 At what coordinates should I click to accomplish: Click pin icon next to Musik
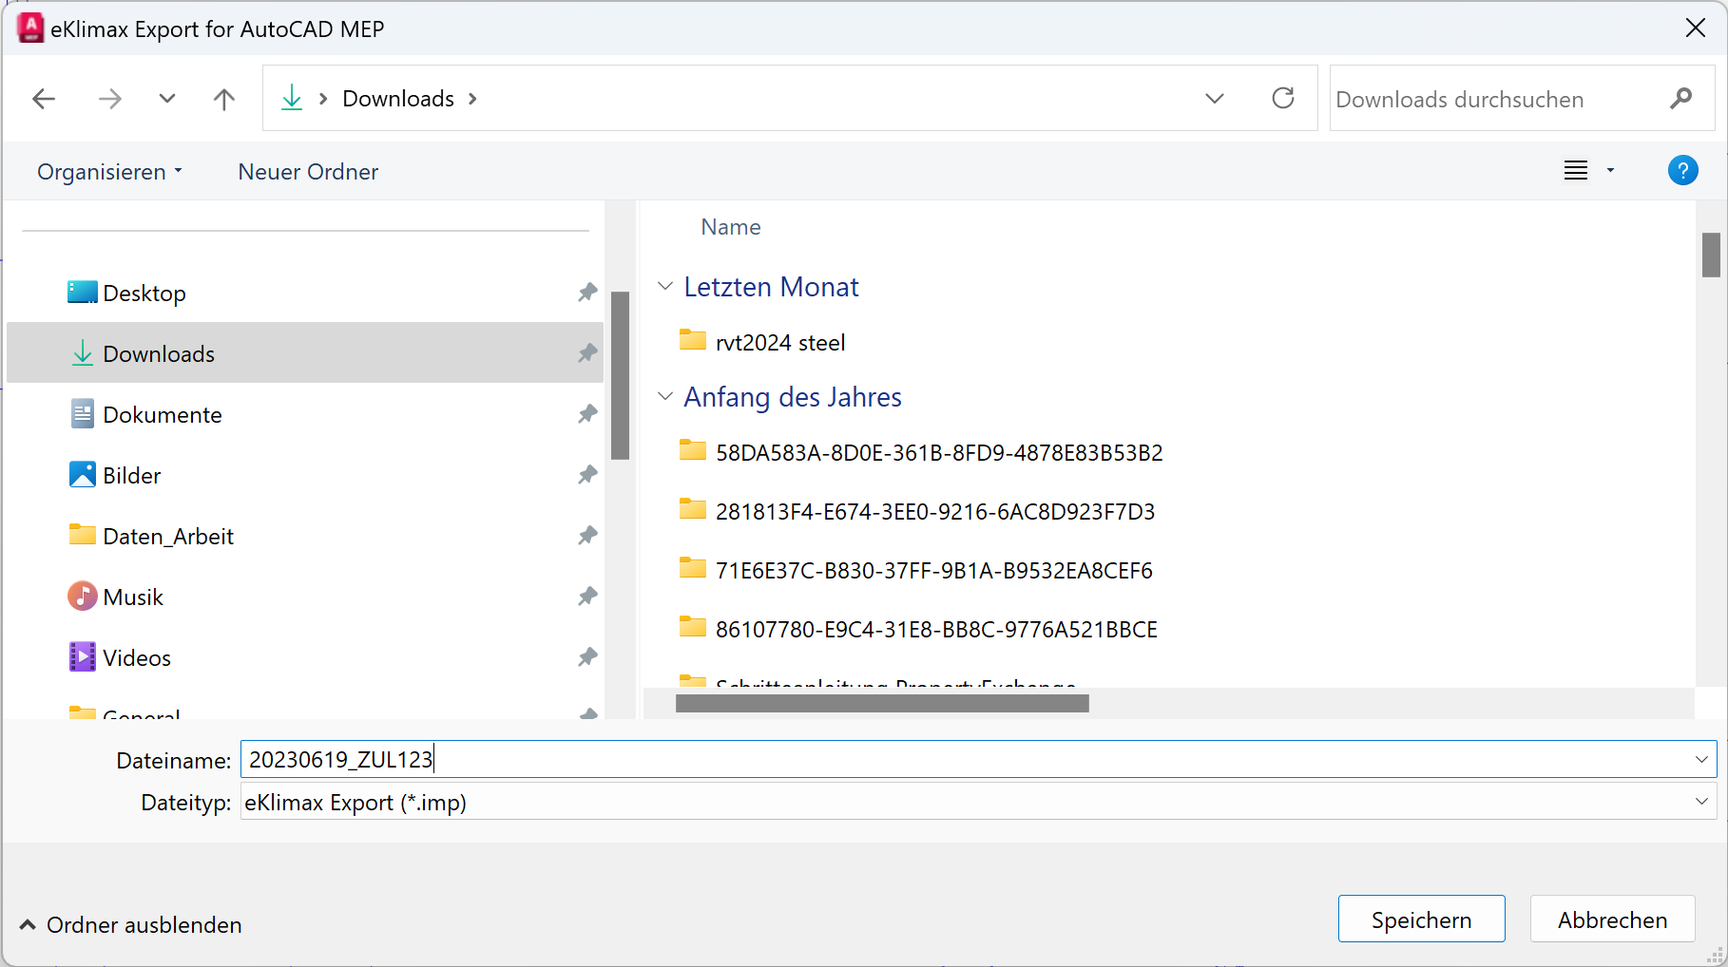587,597
